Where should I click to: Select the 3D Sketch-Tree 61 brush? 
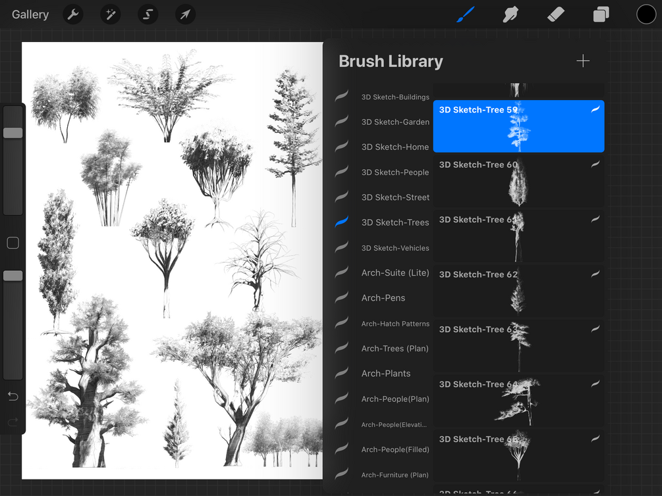(x=518, y=236)
